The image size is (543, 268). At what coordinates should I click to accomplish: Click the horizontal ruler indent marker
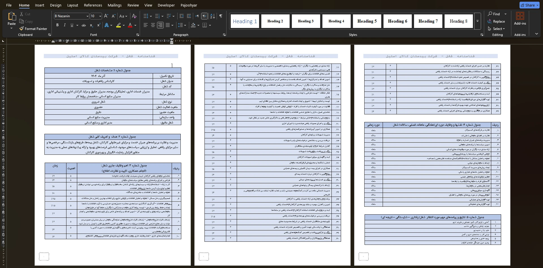click(x=171, y=41)
